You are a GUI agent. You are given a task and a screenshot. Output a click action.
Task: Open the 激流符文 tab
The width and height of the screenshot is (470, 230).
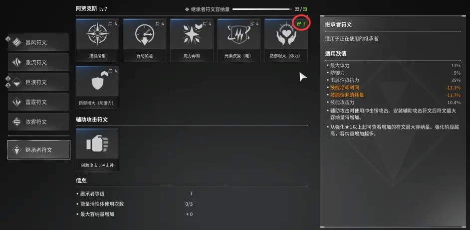(38, 62)
